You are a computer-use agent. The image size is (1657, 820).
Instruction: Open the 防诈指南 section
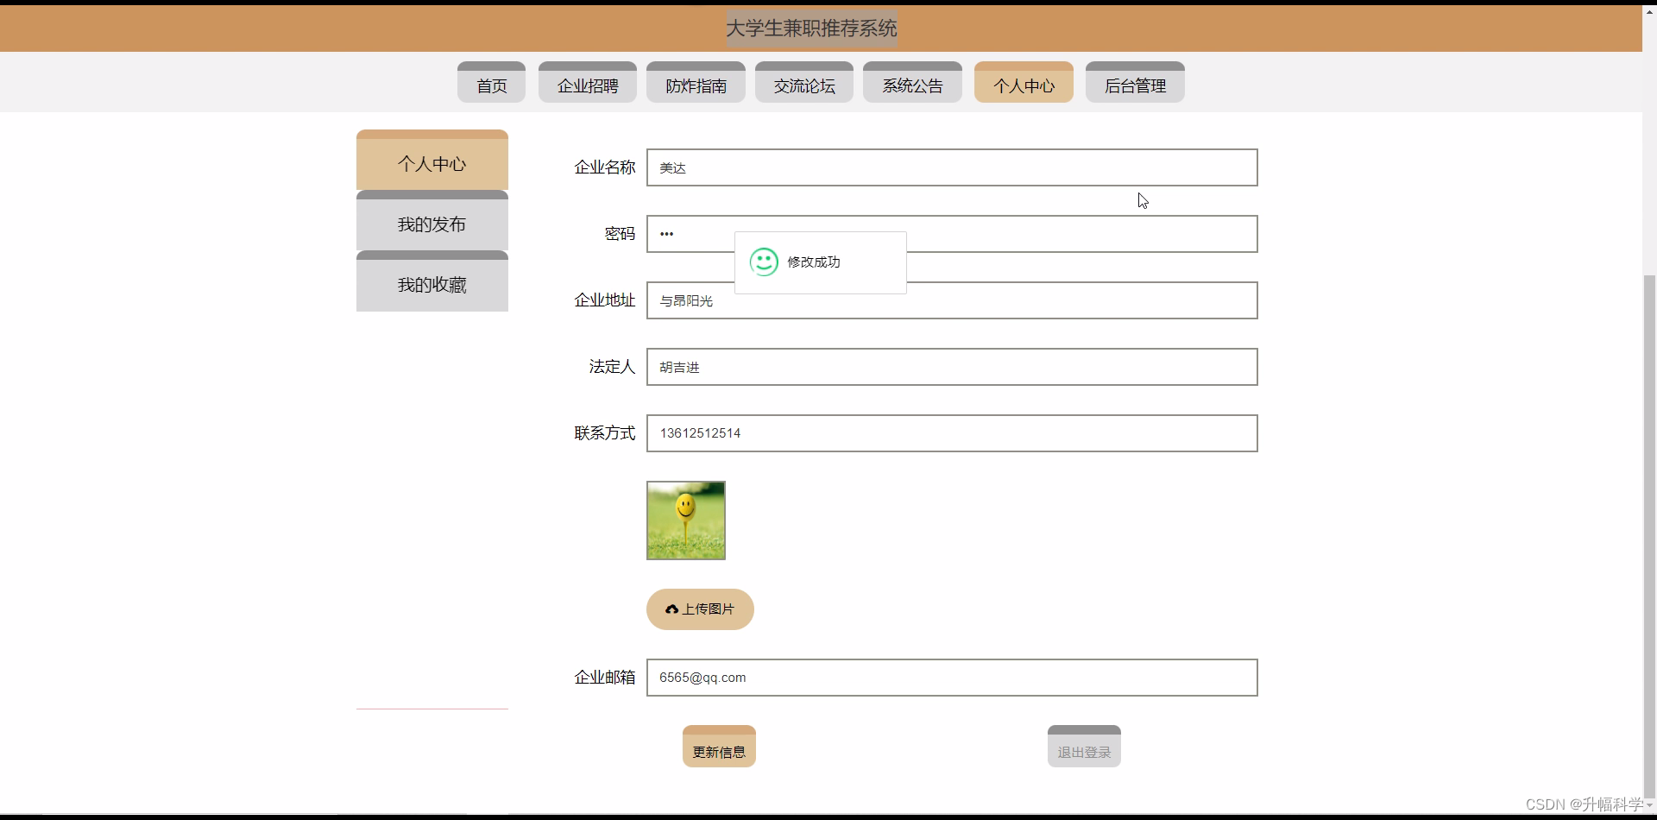(x=696, y=85)
